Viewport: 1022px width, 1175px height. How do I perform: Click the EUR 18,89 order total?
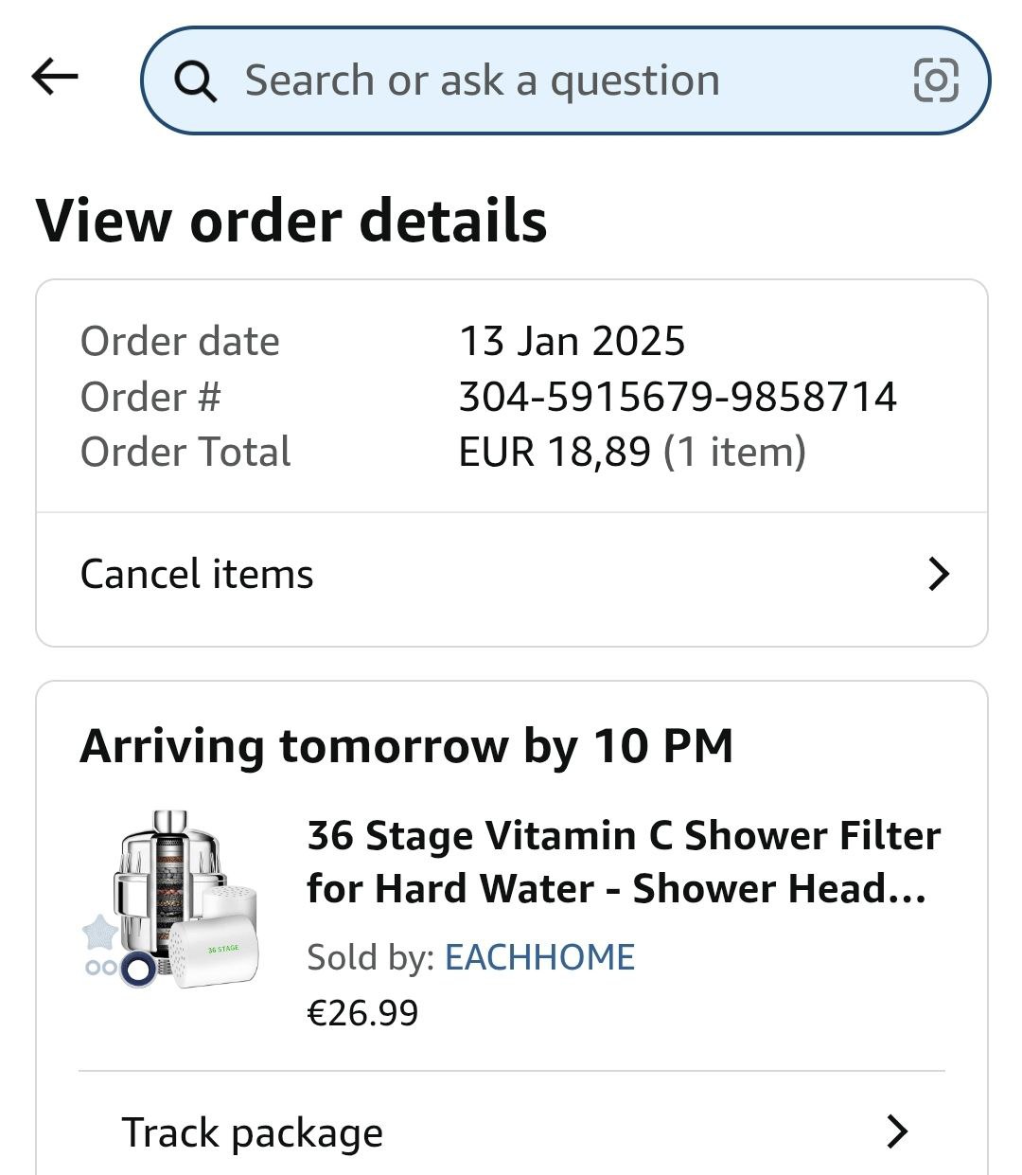coord(555,452)
